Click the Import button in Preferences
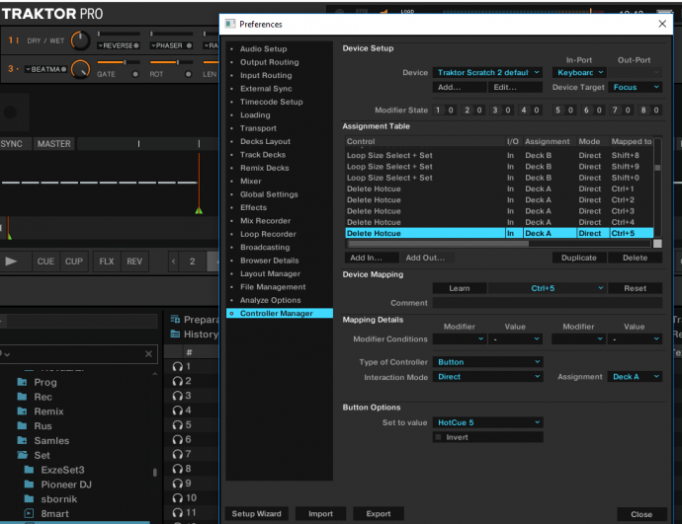 320,513
